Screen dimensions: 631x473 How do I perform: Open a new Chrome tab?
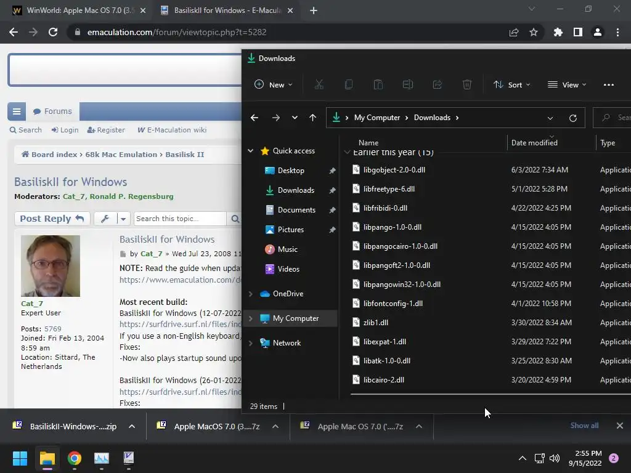[x=314, y=10]
